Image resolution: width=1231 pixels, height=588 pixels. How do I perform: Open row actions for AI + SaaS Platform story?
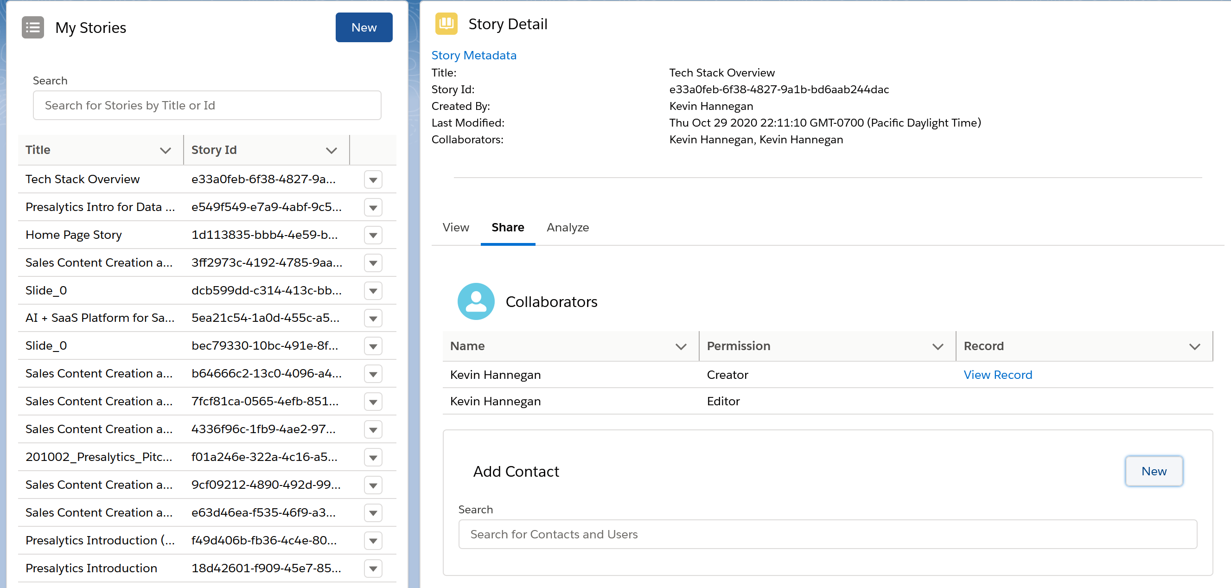(x=373, y=319)
